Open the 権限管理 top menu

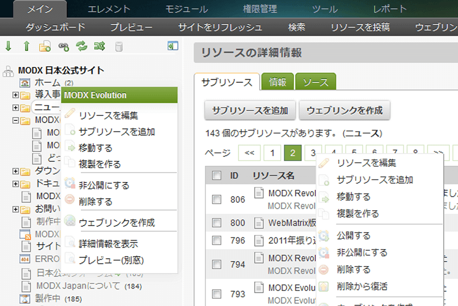pyautogui.click(x=260, y=9)
